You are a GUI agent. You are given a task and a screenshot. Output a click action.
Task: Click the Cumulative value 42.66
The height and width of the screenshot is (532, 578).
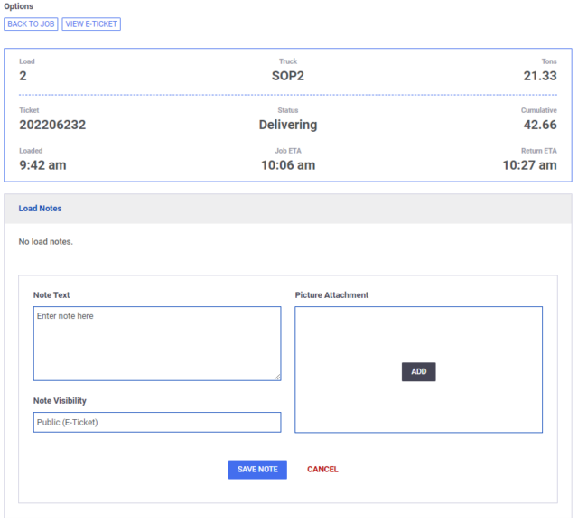[x=540, y=126]
